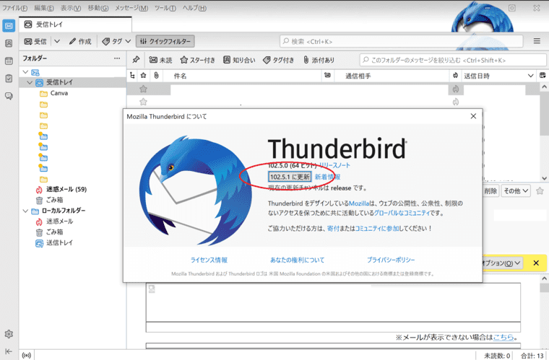Image resolution: width=549 pixels, height=360 pixels.
Task: Open ライセンス情報 link
Action: (209, 260)
